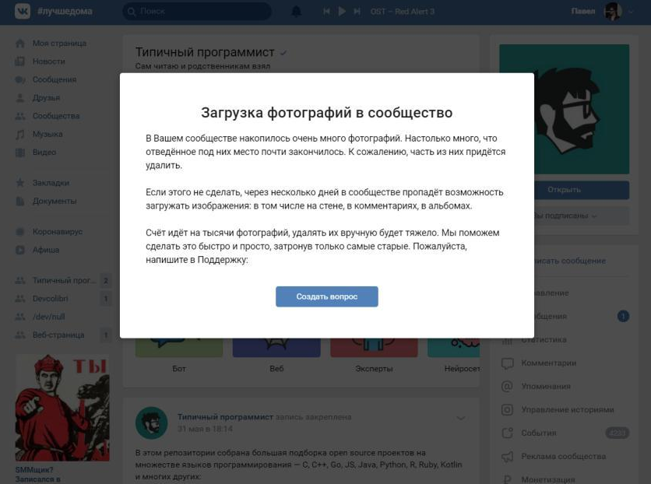
Task: Open the Нейросеть app tile
Action: (454, 354)
